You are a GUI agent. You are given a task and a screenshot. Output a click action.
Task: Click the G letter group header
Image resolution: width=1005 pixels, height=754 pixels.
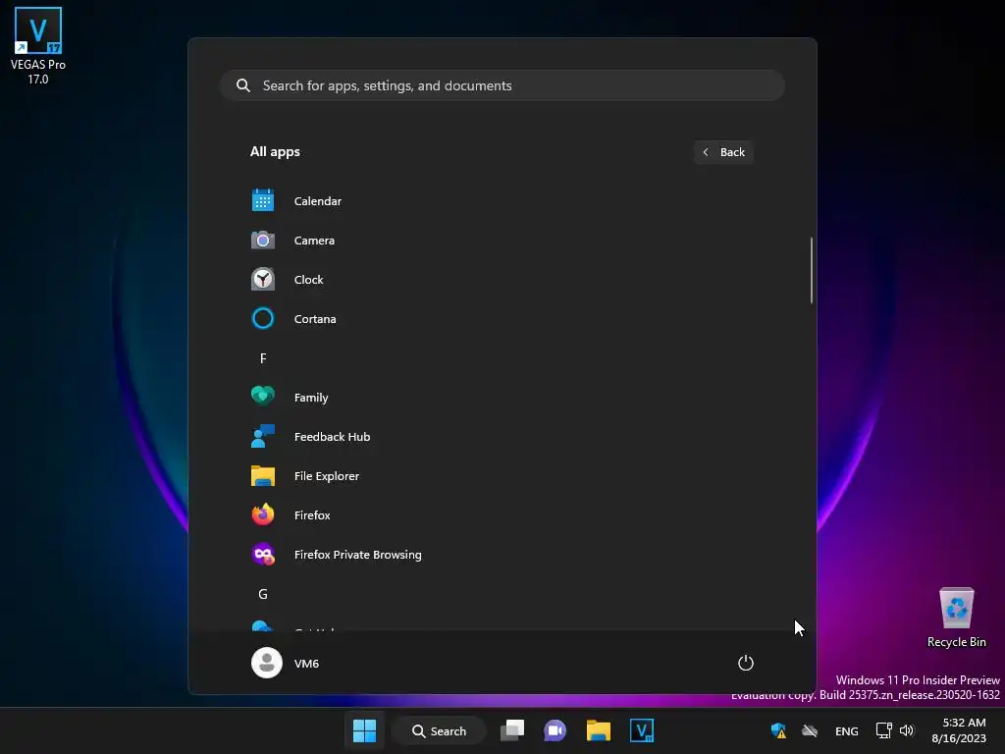tap(263, 594)
